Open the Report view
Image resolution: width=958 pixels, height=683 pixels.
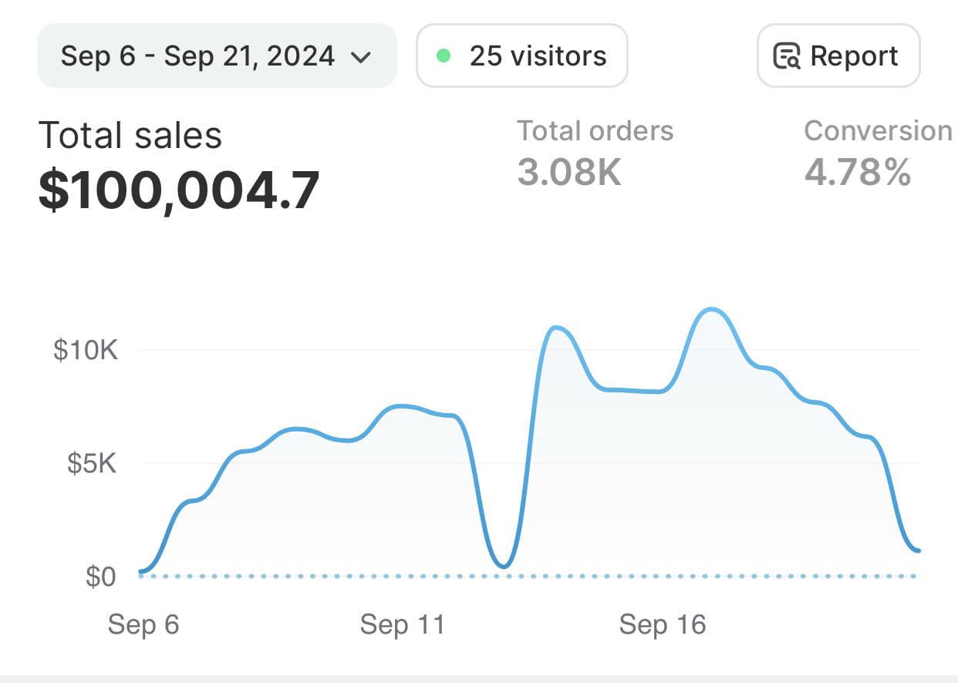pos(838,55)
